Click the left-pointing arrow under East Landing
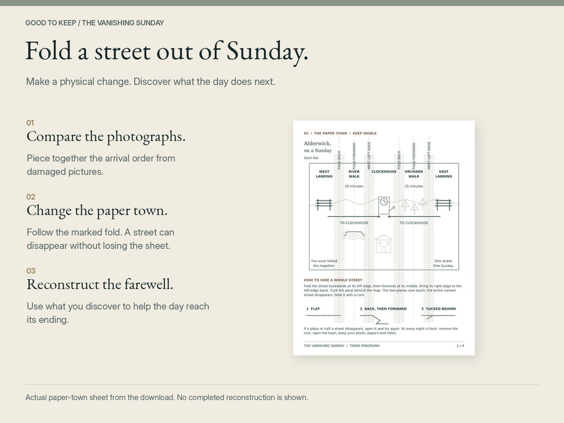 click(x=414, y=216)
